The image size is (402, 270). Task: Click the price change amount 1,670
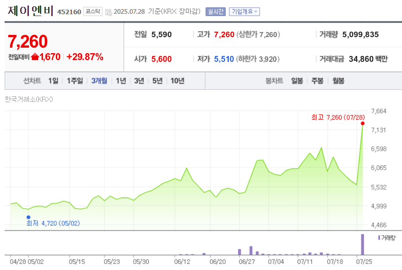pos(50,57)
